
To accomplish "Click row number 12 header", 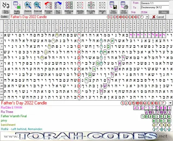I will click(x=1, y=97).
